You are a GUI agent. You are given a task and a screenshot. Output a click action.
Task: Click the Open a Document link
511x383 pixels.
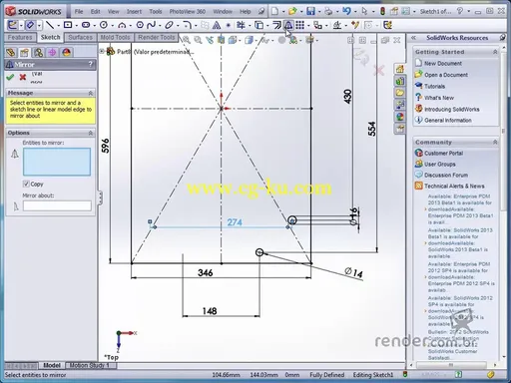(x=446, y=75)
